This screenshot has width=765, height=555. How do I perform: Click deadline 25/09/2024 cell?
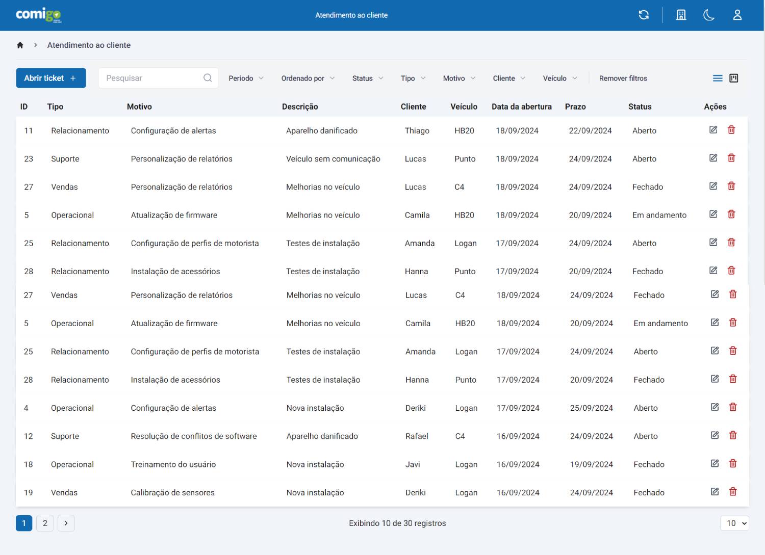[x=592, y=408]
